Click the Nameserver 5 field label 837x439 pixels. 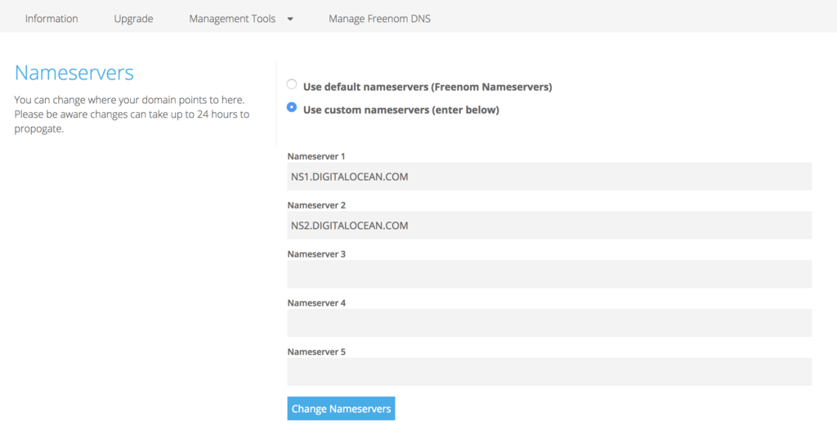(316, 352)
